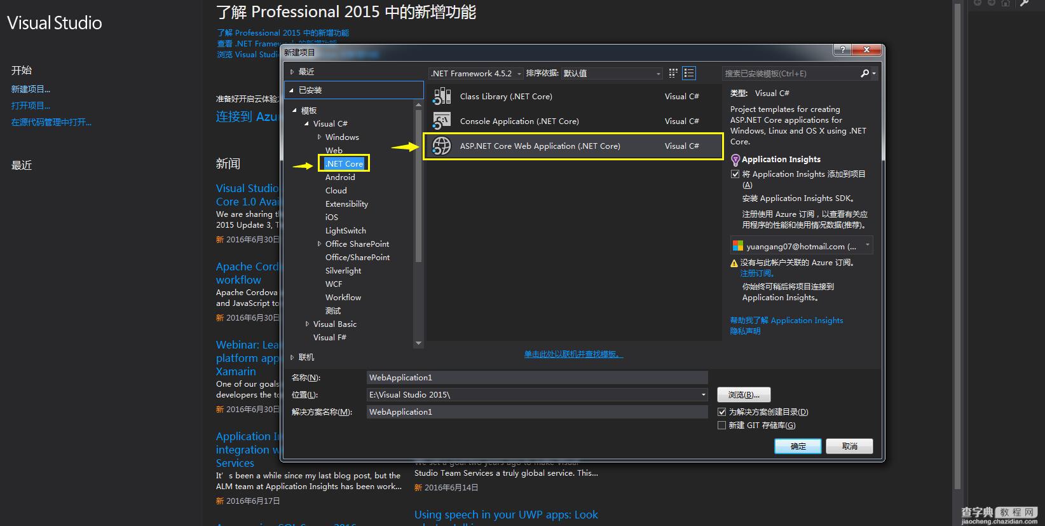Click 新建项目... on the Start Page
Screen dimensions: 1045x526
click(x=31, y=89)
